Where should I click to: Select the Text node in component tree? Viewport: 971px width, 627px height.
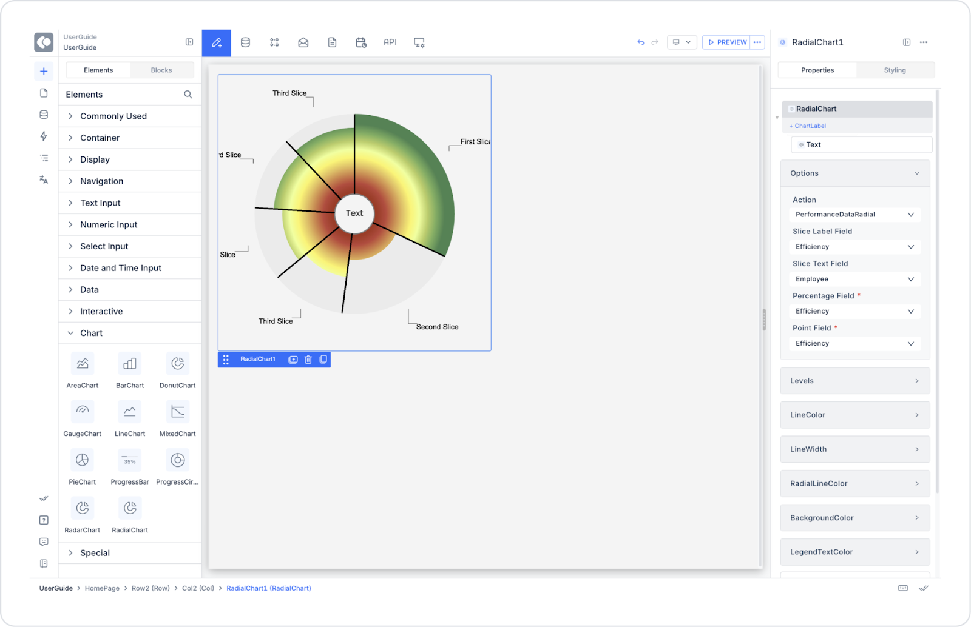(862, 145)
